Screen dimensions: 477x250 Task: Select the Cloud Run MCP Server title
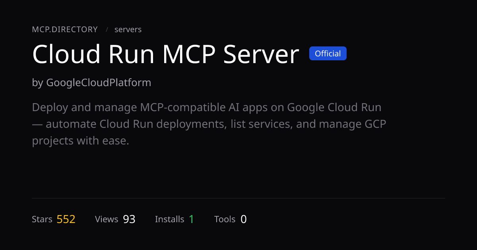(x=165, y=54)
